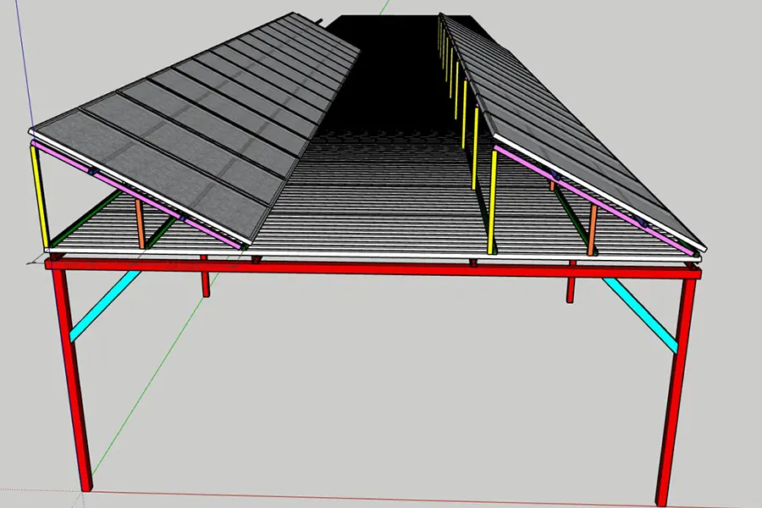Select the right orange support post
Viewport: 762px width, 508px height.
pos(592,227)
